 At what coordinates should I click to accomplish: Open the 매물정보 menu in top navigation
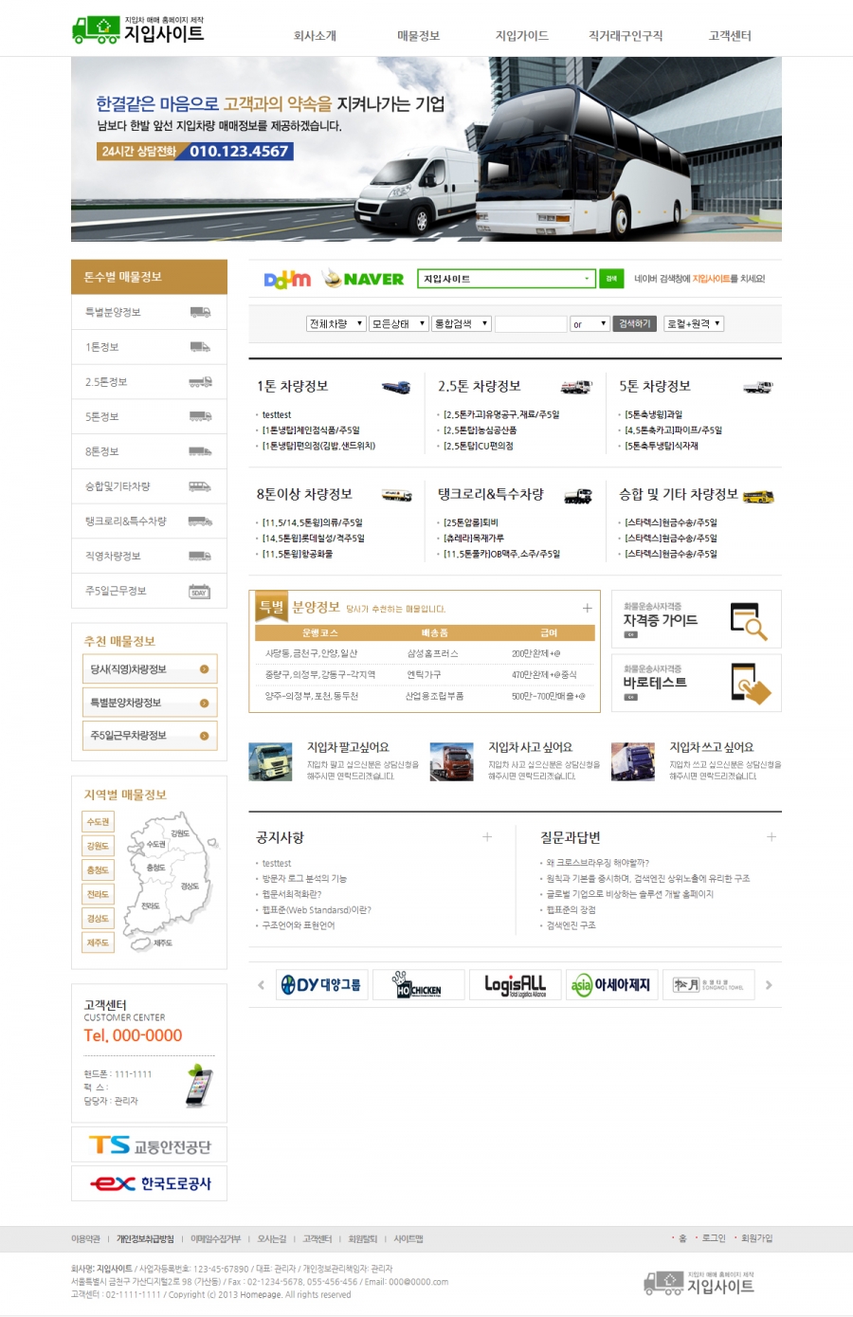(x=418, y=36)
